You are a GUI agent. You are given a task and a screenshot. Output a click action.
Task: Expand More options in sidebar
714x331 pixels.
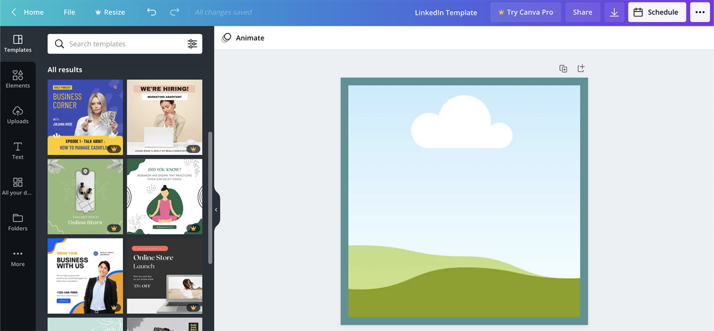(18, 258)
